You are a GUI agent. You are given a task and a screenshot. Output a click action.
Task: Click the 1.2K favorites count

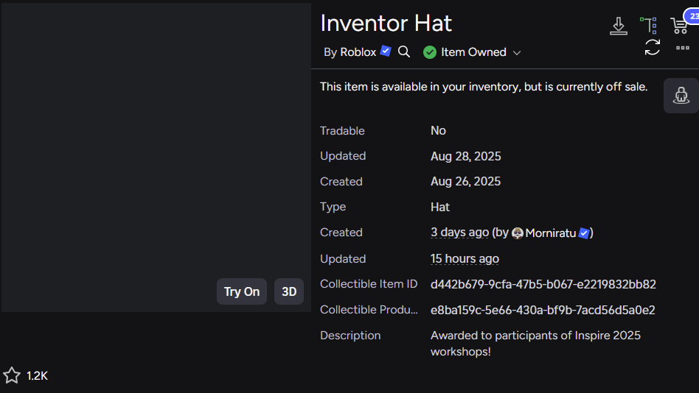[x=37, y=376]
